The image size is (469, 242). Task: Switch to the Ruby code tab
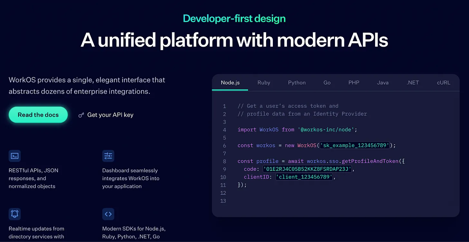pos(264,83)
